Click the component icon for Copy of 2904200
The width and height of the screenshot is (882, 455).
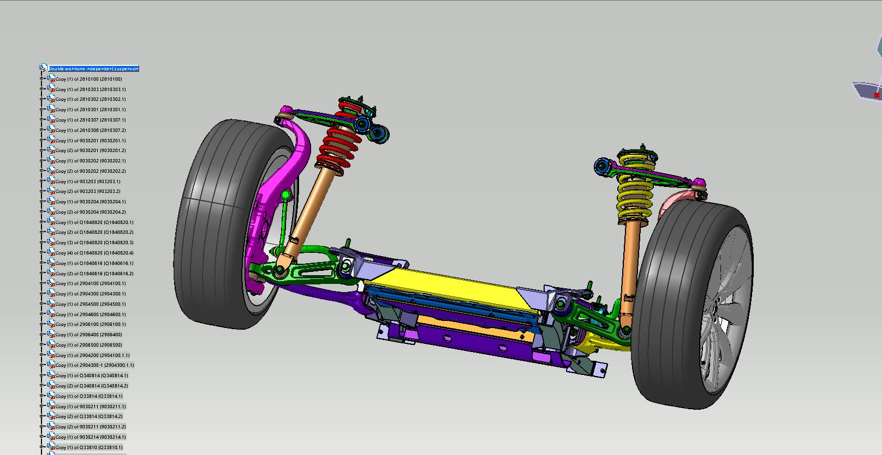51,355
